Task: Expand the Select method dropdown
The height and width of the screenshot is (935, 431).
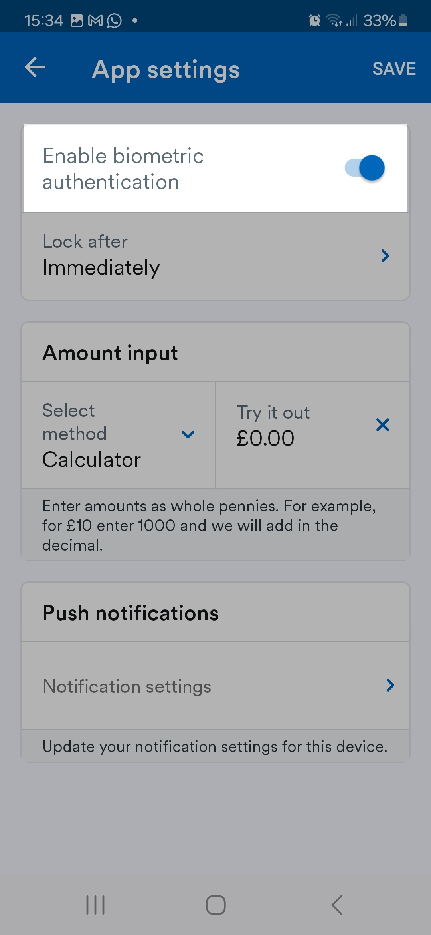Action: coord(188,434)
